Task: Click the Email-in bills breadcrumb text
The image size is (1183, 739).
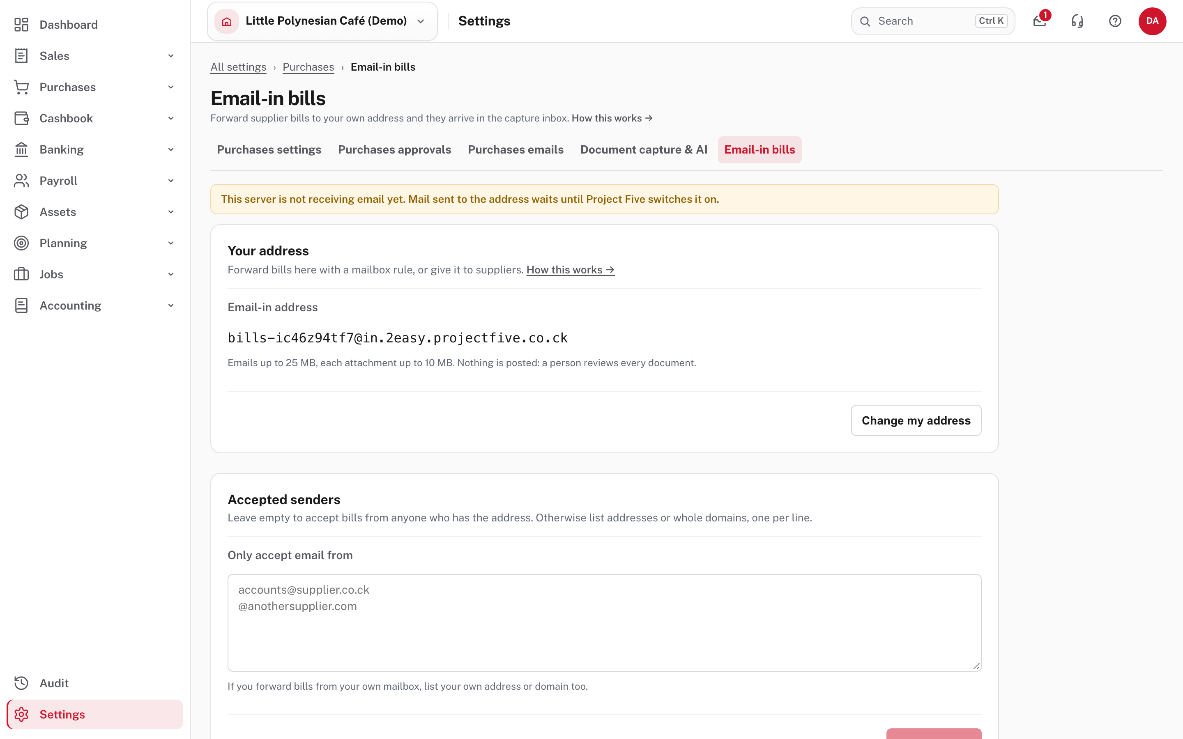Action: [383, 67]
